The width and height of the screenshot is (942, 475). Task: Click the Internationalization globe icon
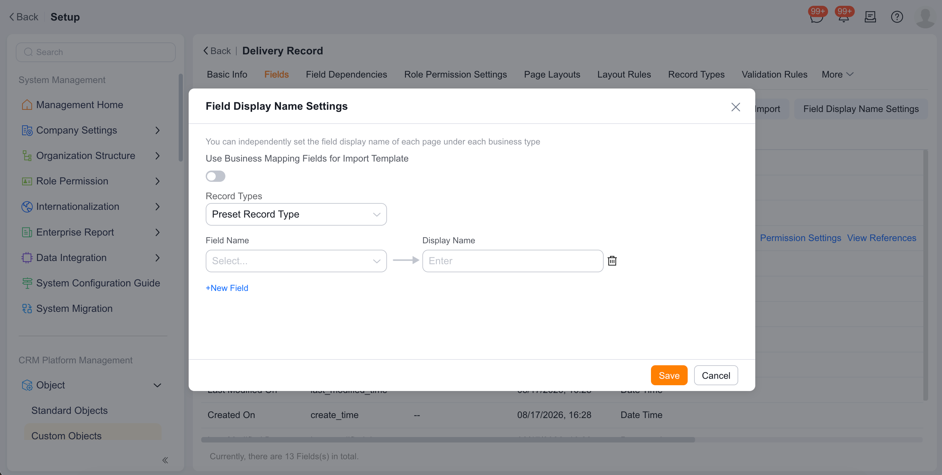[x=27, y=207]
